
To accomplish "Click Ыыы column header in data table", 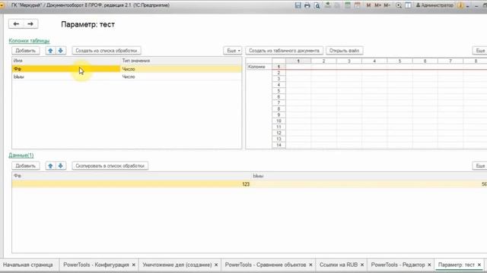I will (369, 176).
